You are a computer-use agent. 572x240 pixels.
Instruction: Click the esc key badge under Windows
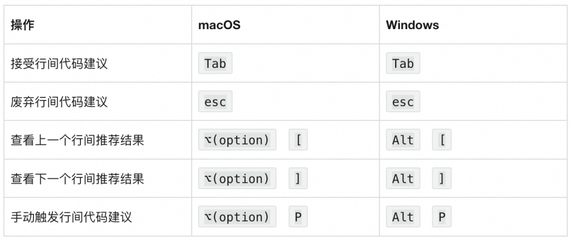[x=403, y=102]
